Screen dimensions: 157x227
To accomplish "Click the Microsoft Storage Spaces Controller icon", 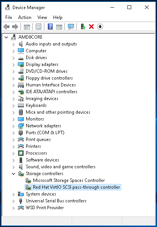I will 28,180.
